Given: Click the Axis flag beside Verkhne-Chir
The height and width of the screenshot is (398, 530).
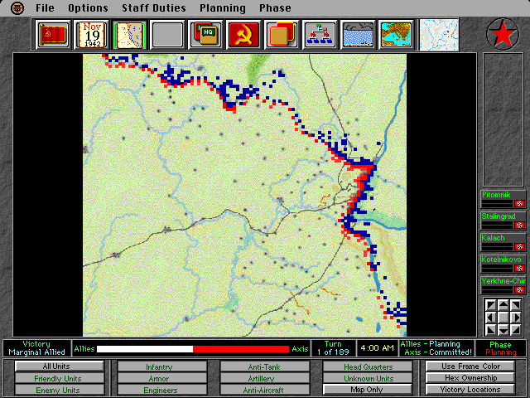Looking at the screenshot, I should pos(519,290).
